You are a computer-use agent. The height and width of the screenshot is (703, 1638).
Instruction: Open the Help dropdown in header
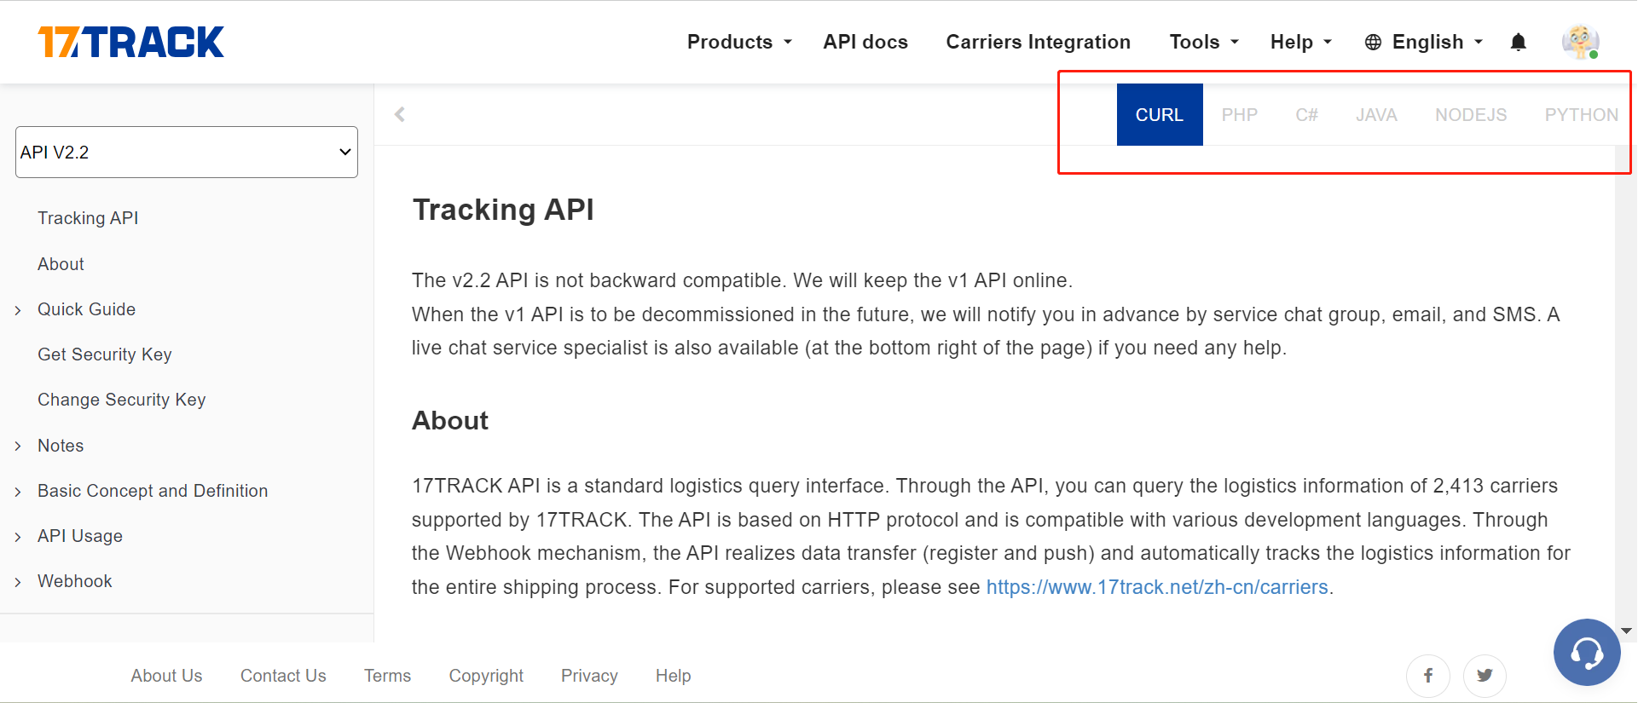(1301, 42)
